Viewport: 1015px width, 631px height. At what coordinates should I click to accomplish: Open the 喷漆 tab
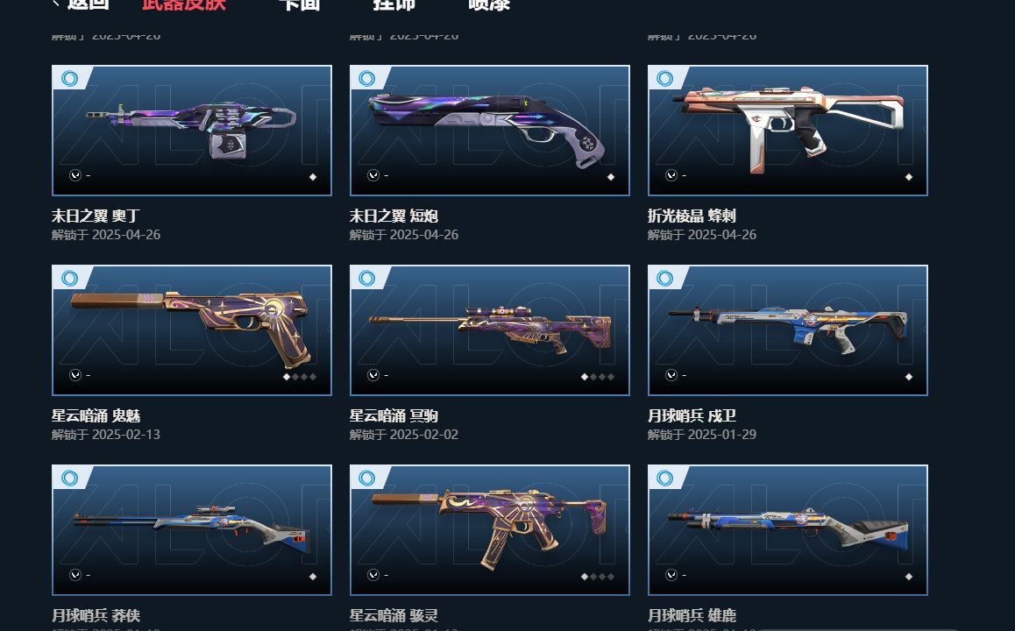pos(489,4)
